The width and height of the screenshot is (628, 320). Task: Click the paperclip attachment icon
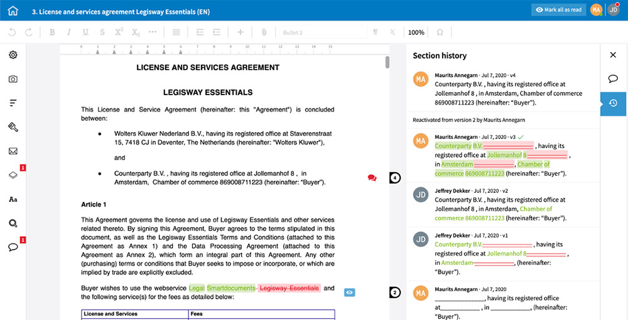(264, 33)
